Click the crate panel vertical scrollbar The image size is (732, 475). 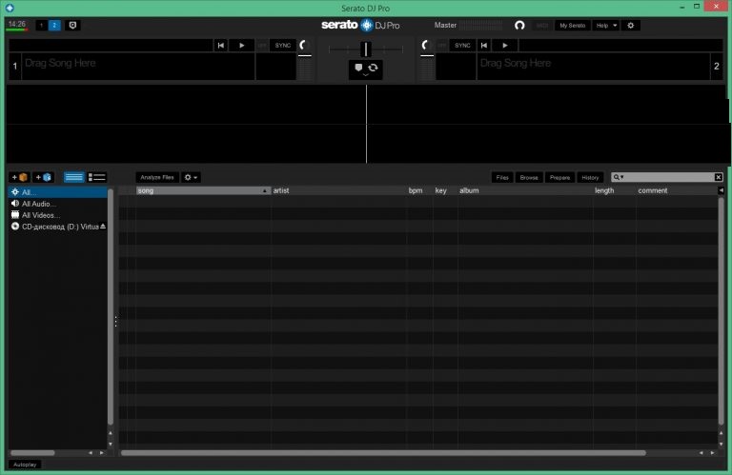click(111, 307)
